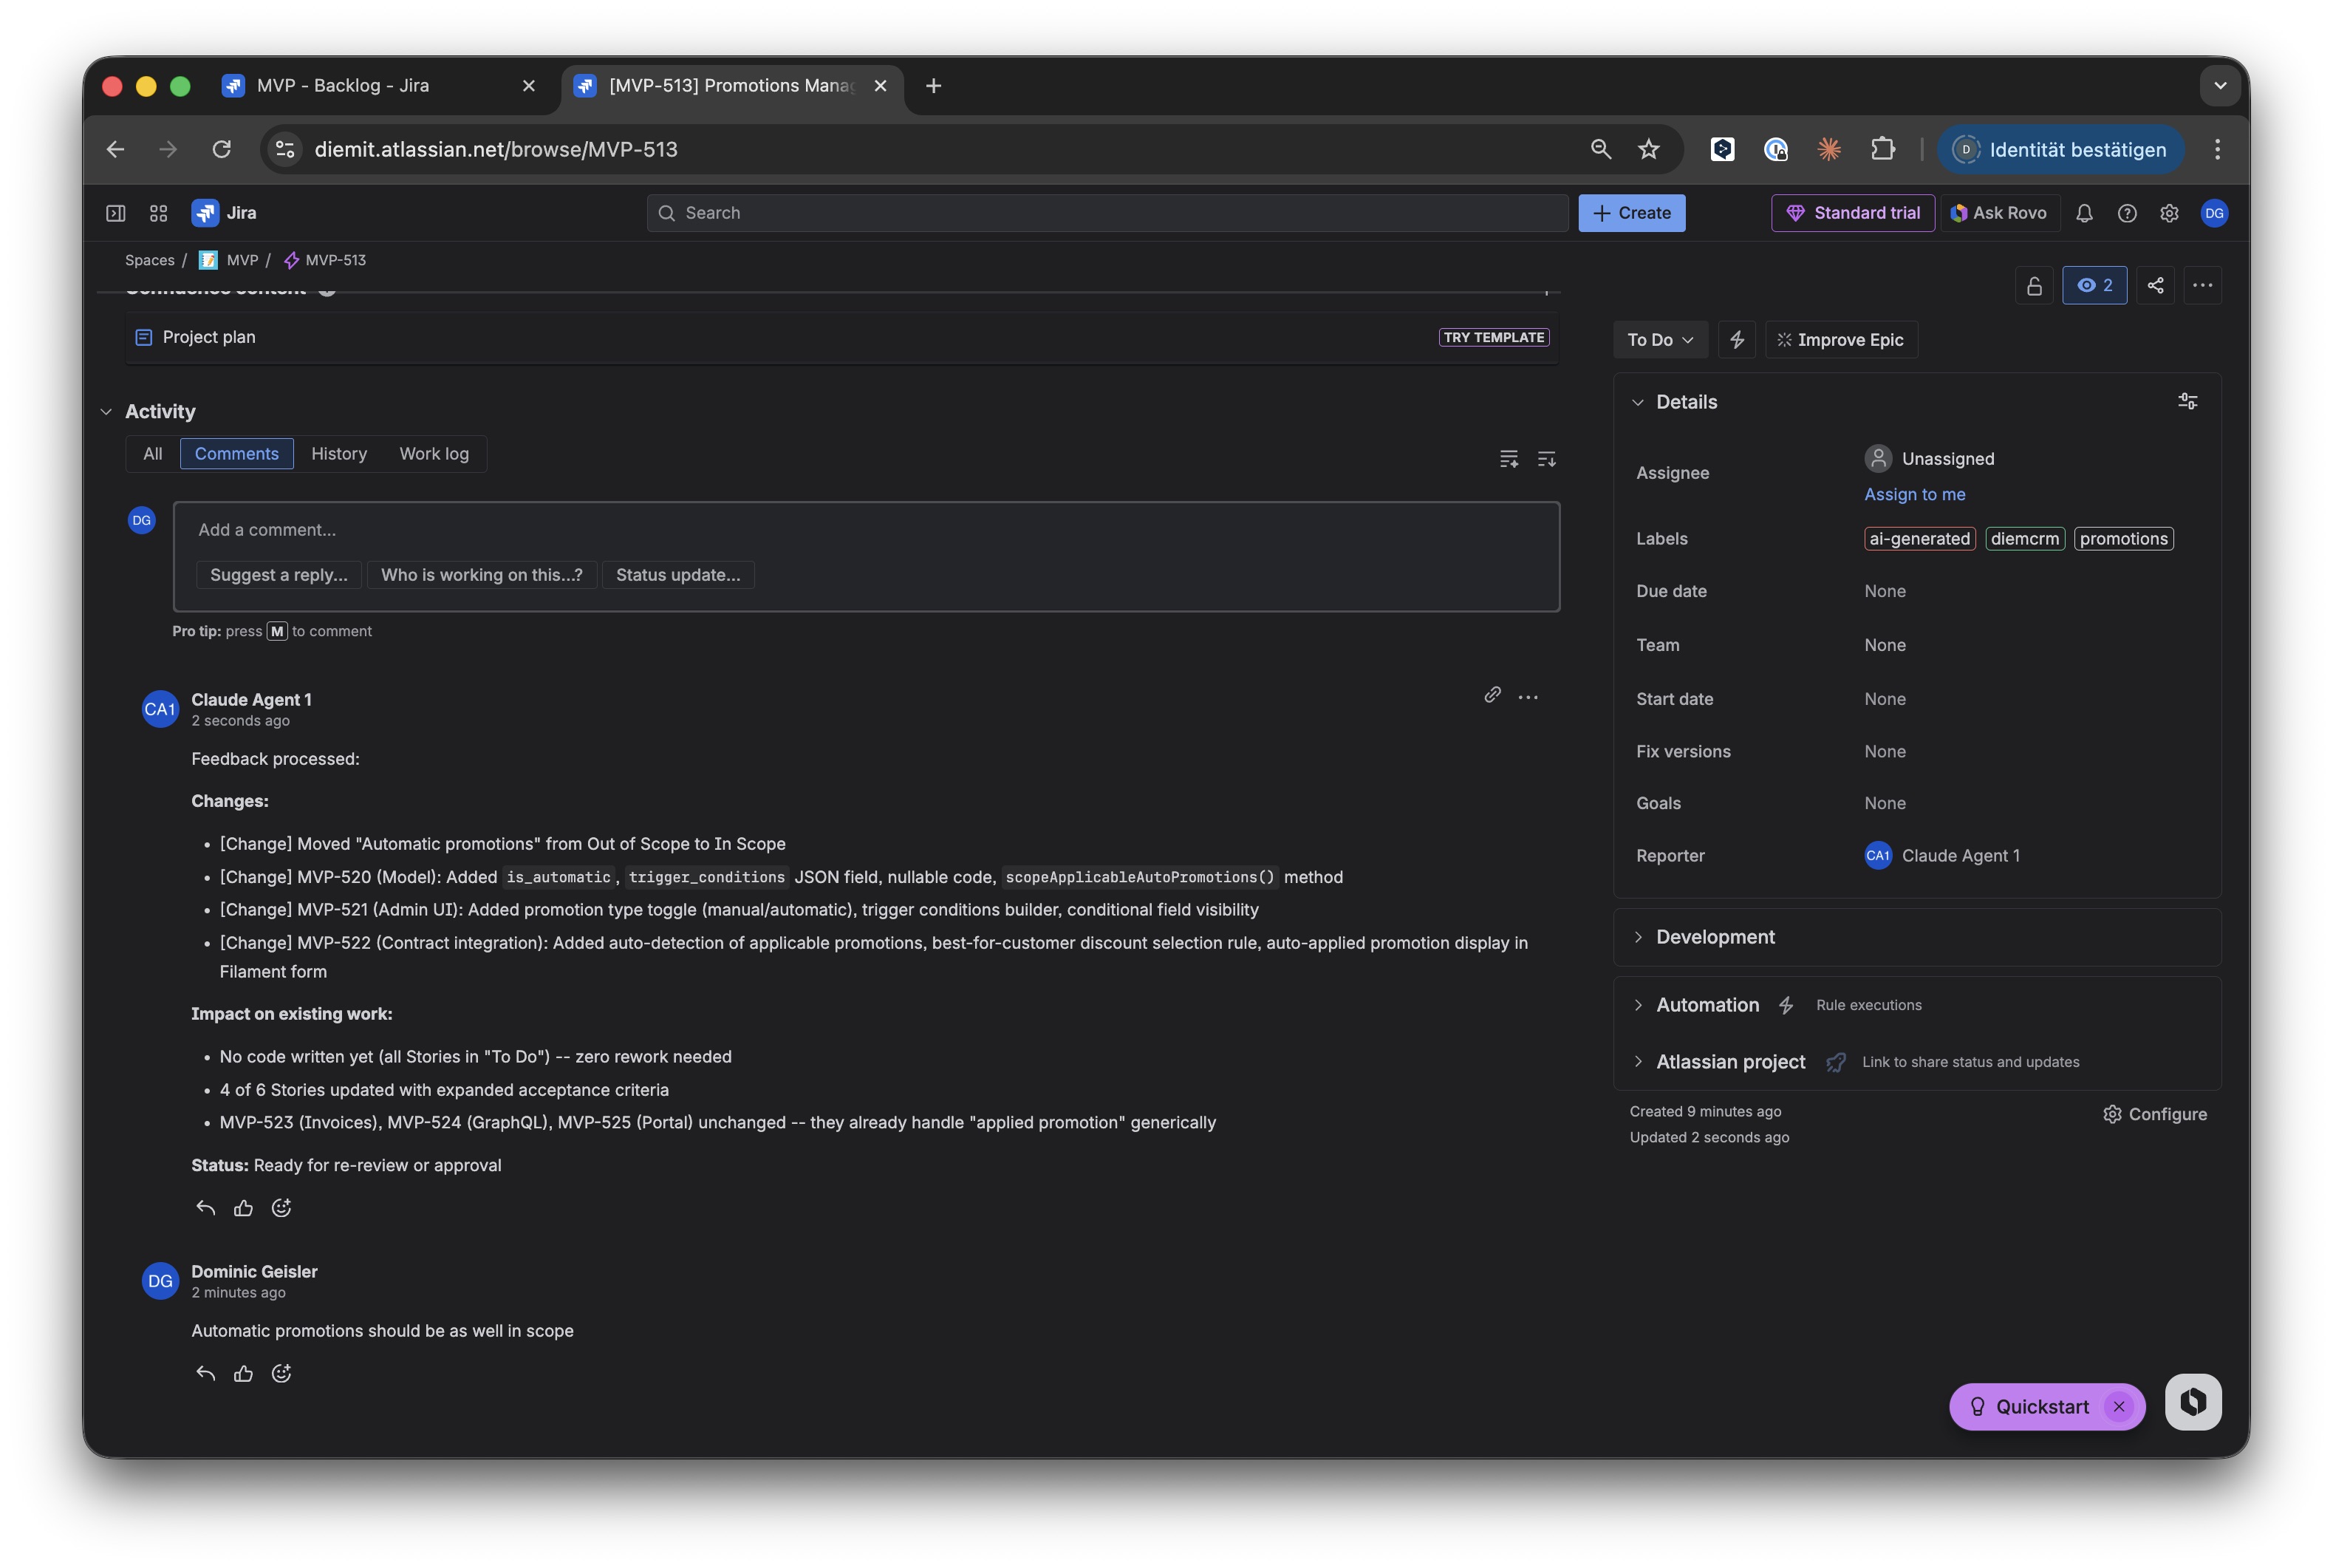The image size is (2333, 1568).
Task: Click the watch eye icon showing 2 watchers
Action: point(2095,285)
